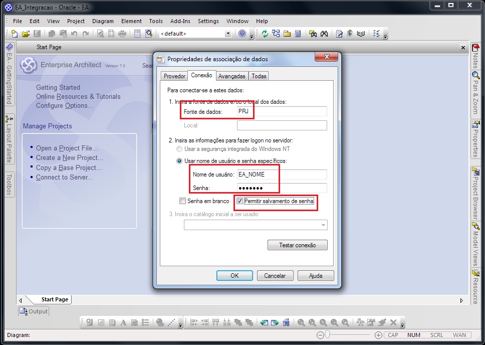The height and width of the screenshot is (345, 485).
Task: Click the zoom out minus button
Action: tap(321, 335)
